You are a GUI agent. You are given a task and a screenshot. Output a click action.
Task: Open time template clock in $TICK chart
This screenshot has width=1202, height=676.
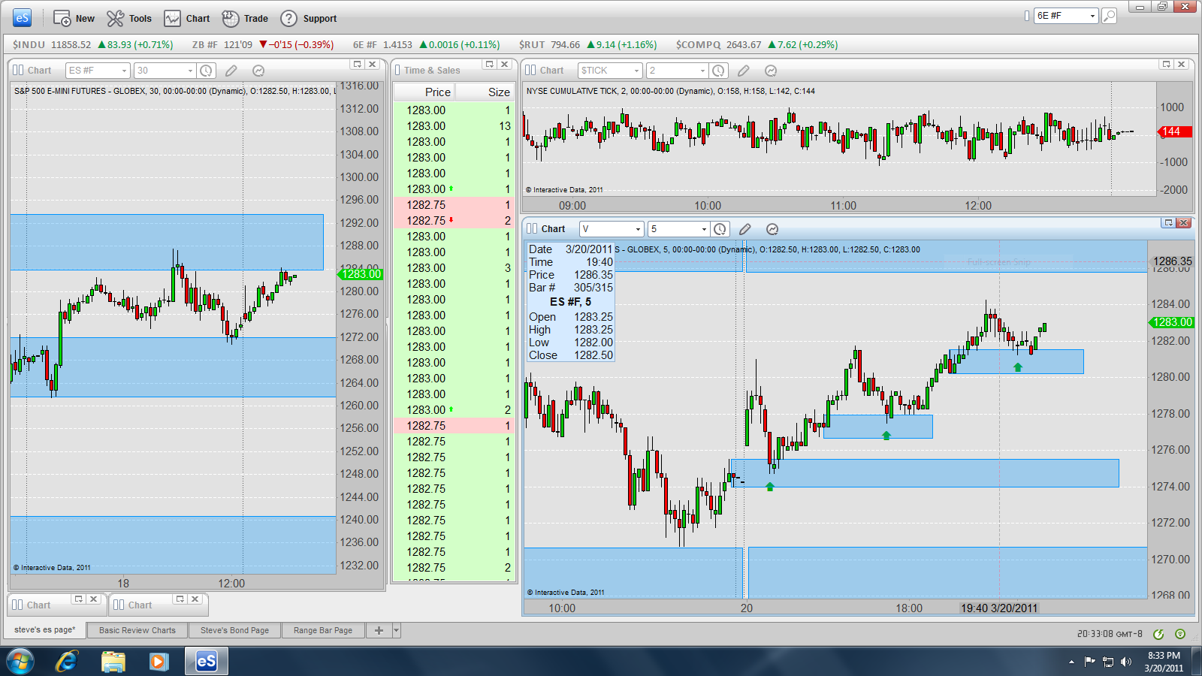(x=718, y=71)
